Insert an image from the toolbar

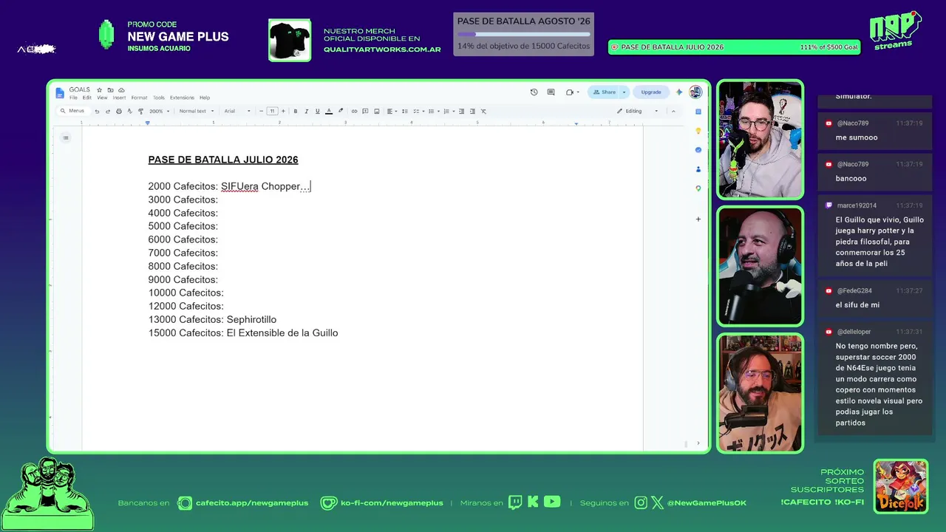[376, 112]
